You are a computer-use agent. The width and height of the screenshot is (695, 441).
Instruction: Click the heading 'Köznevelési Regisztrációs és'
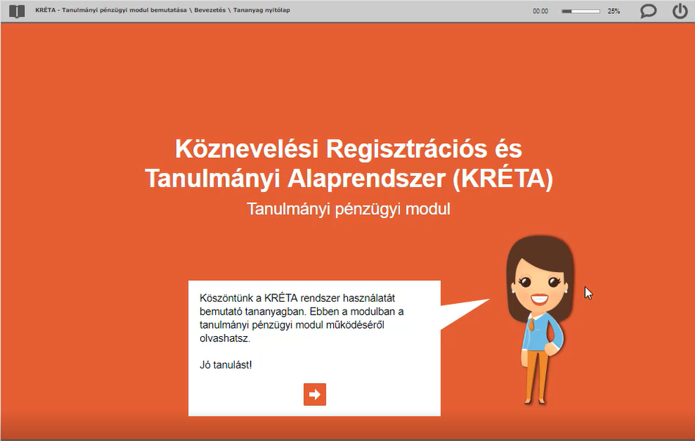(x=349, y=148)
